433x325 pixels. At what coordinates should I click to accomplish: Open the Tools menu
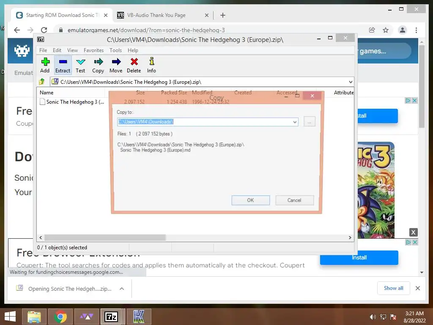click(x=115, y=50)
